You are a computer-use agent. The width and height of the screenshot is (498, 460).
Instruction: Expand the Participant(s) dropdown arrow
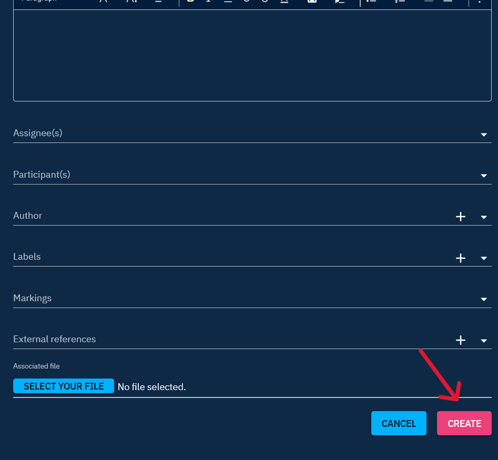(x=484, y=176)
